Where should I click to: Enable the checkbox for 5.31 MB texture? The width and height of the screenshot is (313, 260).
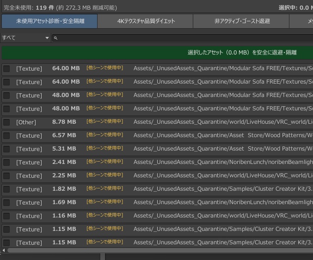point(6,149)
